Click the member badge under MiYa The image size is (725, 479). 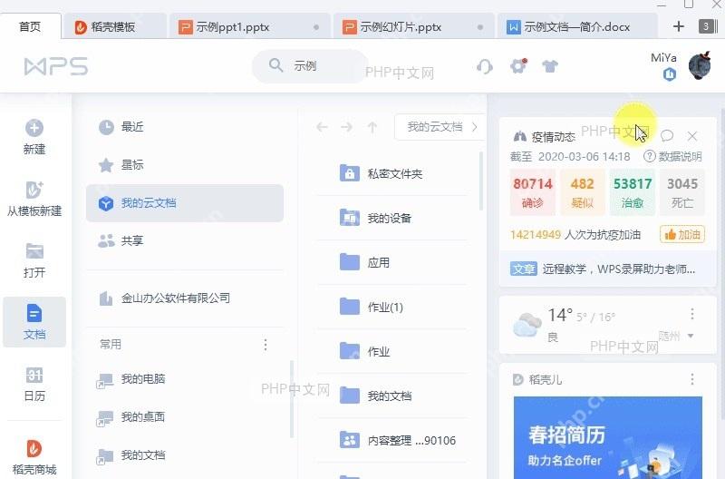tap(669, 74)
